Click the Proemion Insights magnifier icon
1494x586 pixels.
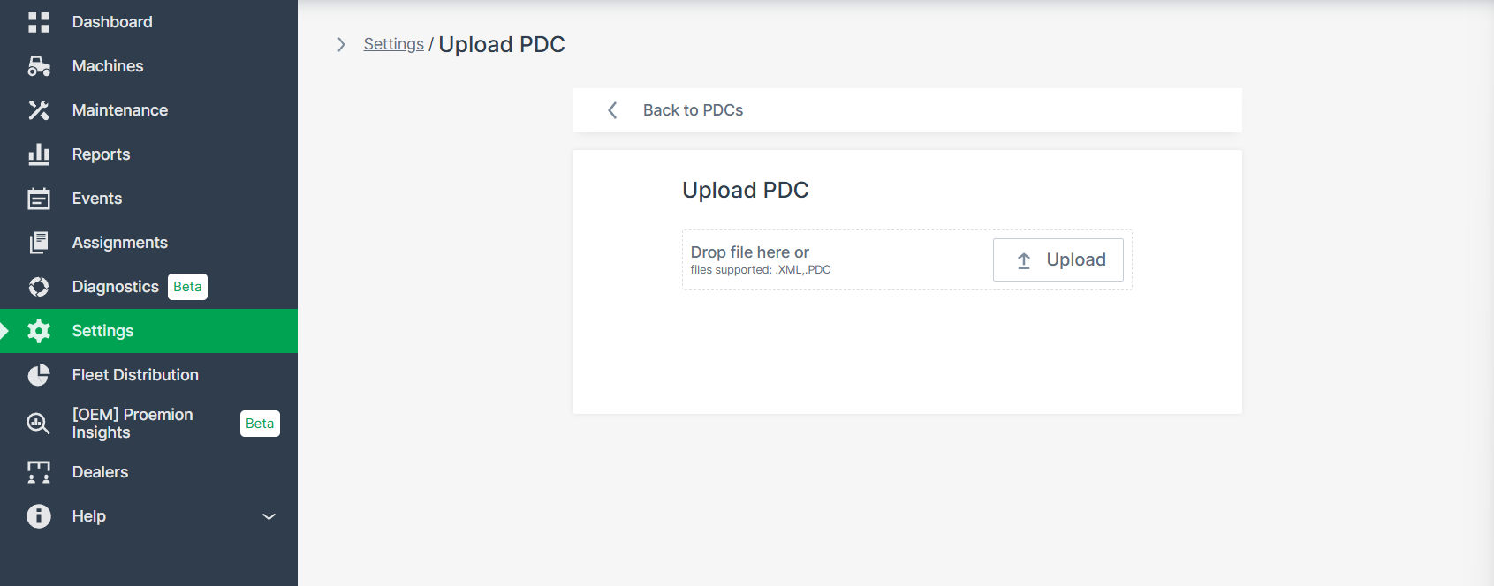point(39,424)
